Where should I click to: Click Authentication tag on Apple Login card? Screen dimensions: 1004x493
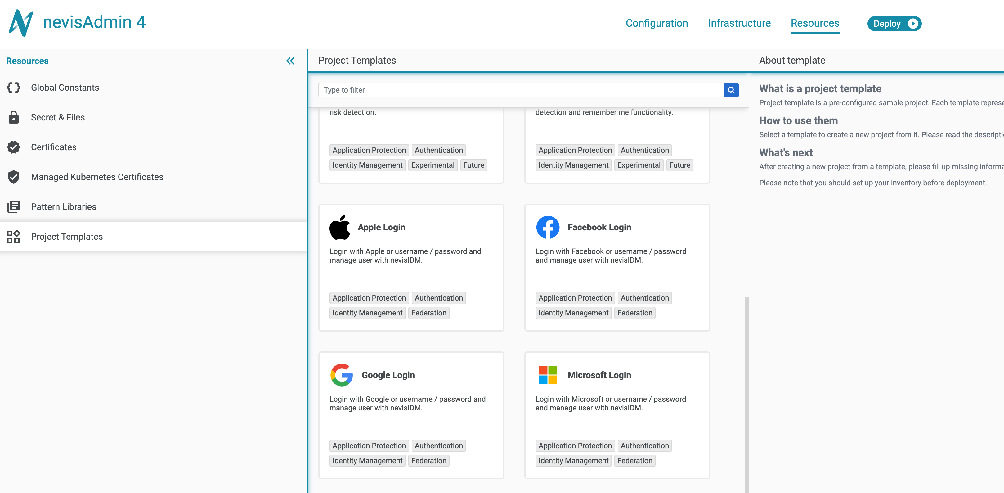tap(438, 298)
